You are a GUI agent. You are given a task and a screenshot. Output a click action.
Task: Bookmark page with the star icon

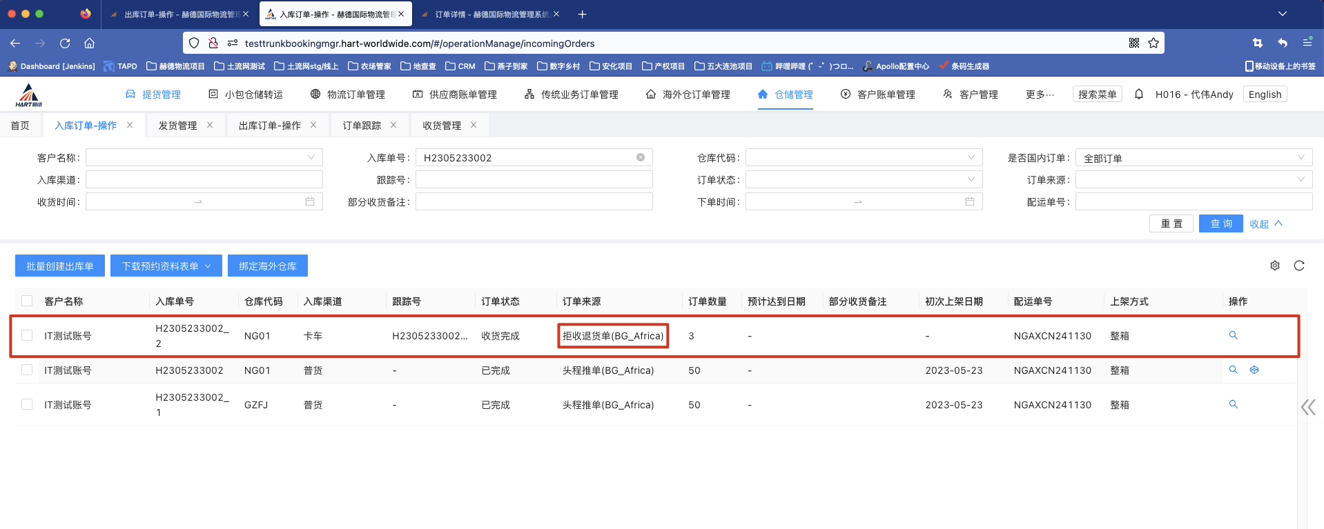pyautogui.click(x=1153, y=43)
